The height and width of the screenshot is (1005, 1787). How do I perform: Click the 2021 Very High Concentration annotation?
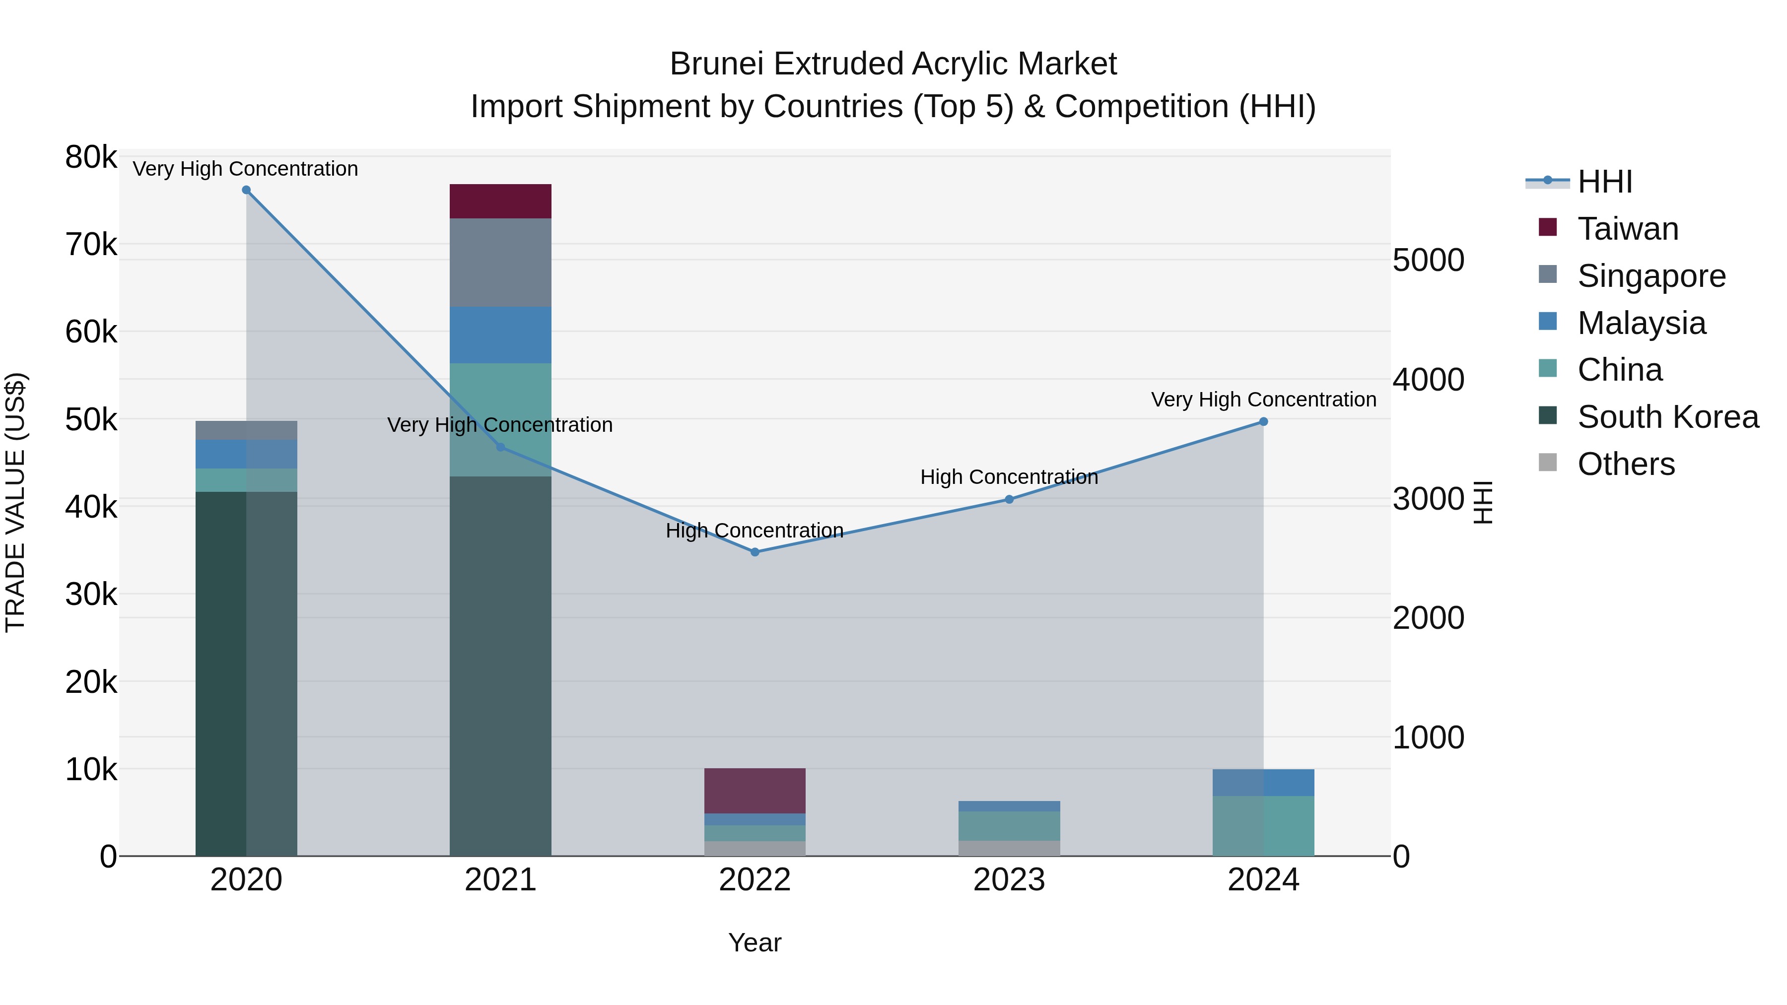pos(500,424)
